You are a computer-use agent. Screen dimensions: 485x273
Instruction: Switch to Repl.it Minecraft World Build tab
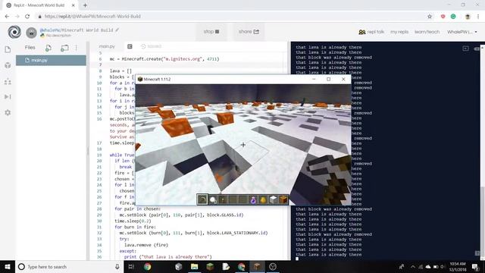coord(40,5)
